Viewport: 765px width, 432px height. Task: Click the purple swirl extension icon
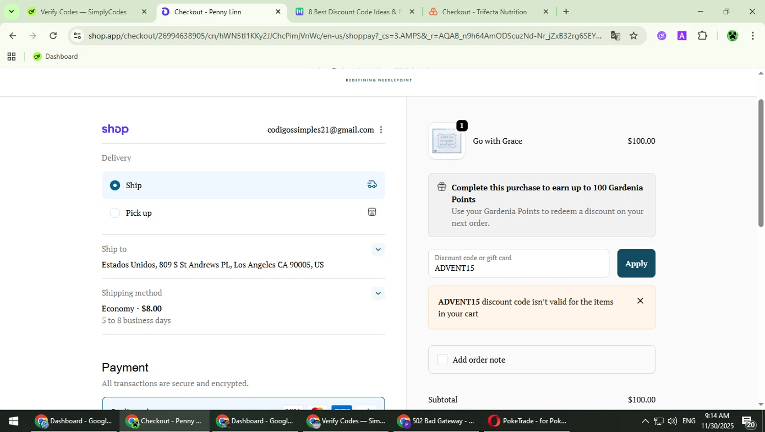pos(661,36)
